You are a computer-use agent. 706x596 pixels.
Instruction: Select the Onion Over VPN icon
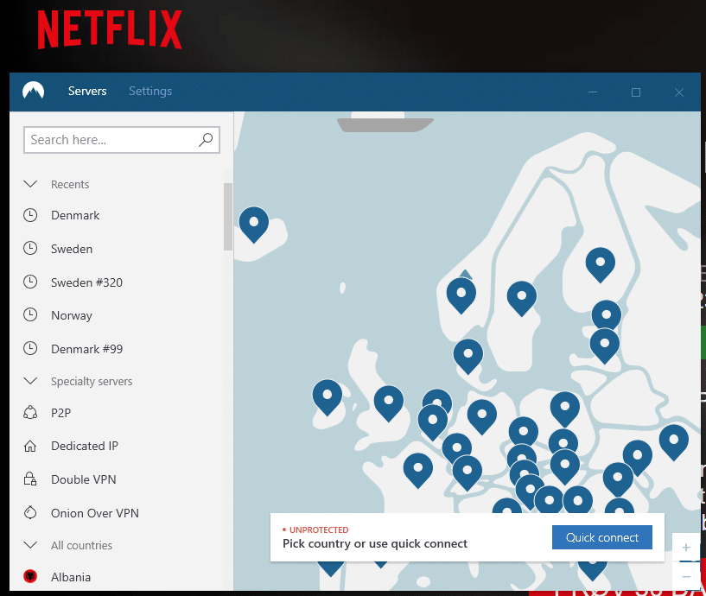click(x=30, y=513)
